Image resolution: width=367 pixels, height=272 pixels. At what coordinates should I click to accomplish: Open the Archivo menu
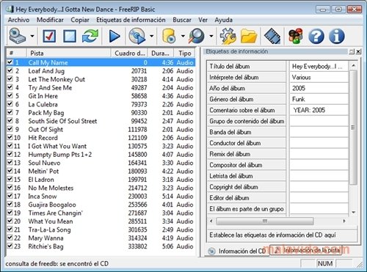point(18,20)
